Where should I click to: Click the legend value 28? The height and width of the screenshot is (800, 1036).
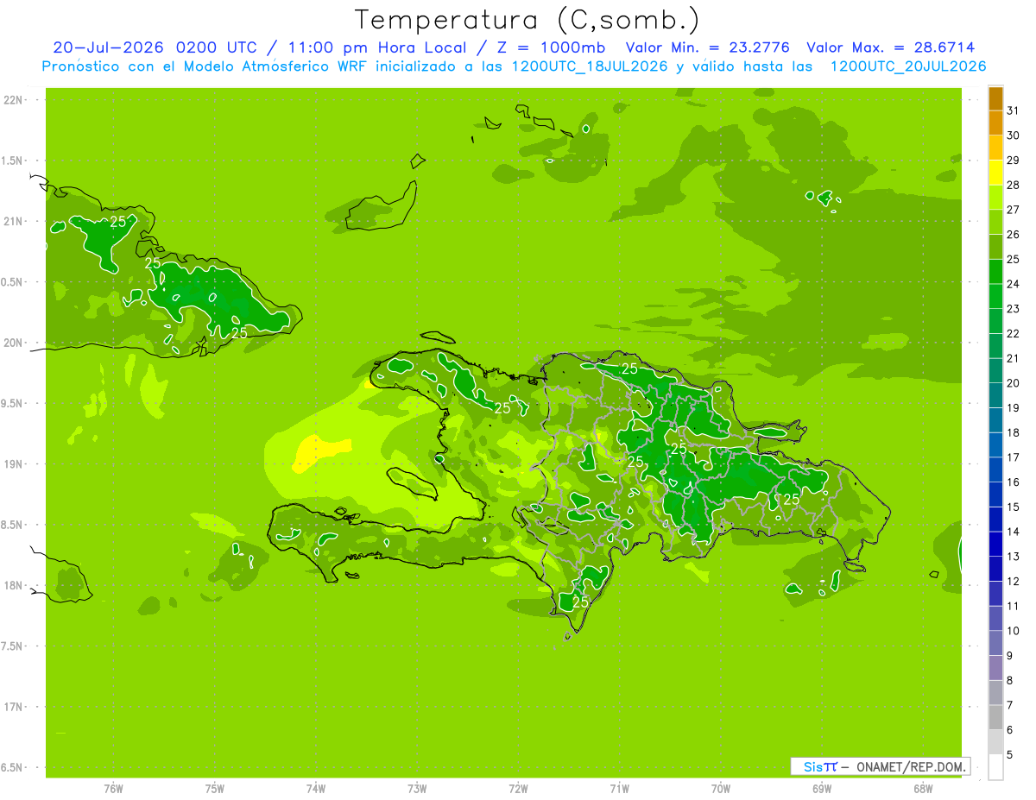[1014, 185]
